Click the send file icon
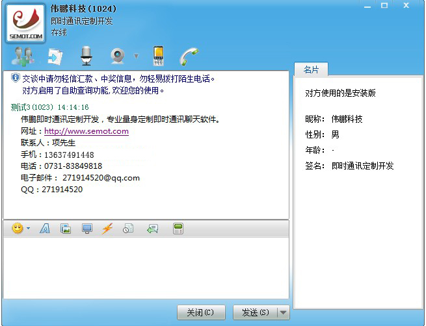This screenshot has height=326, width=426. (55, 56)
